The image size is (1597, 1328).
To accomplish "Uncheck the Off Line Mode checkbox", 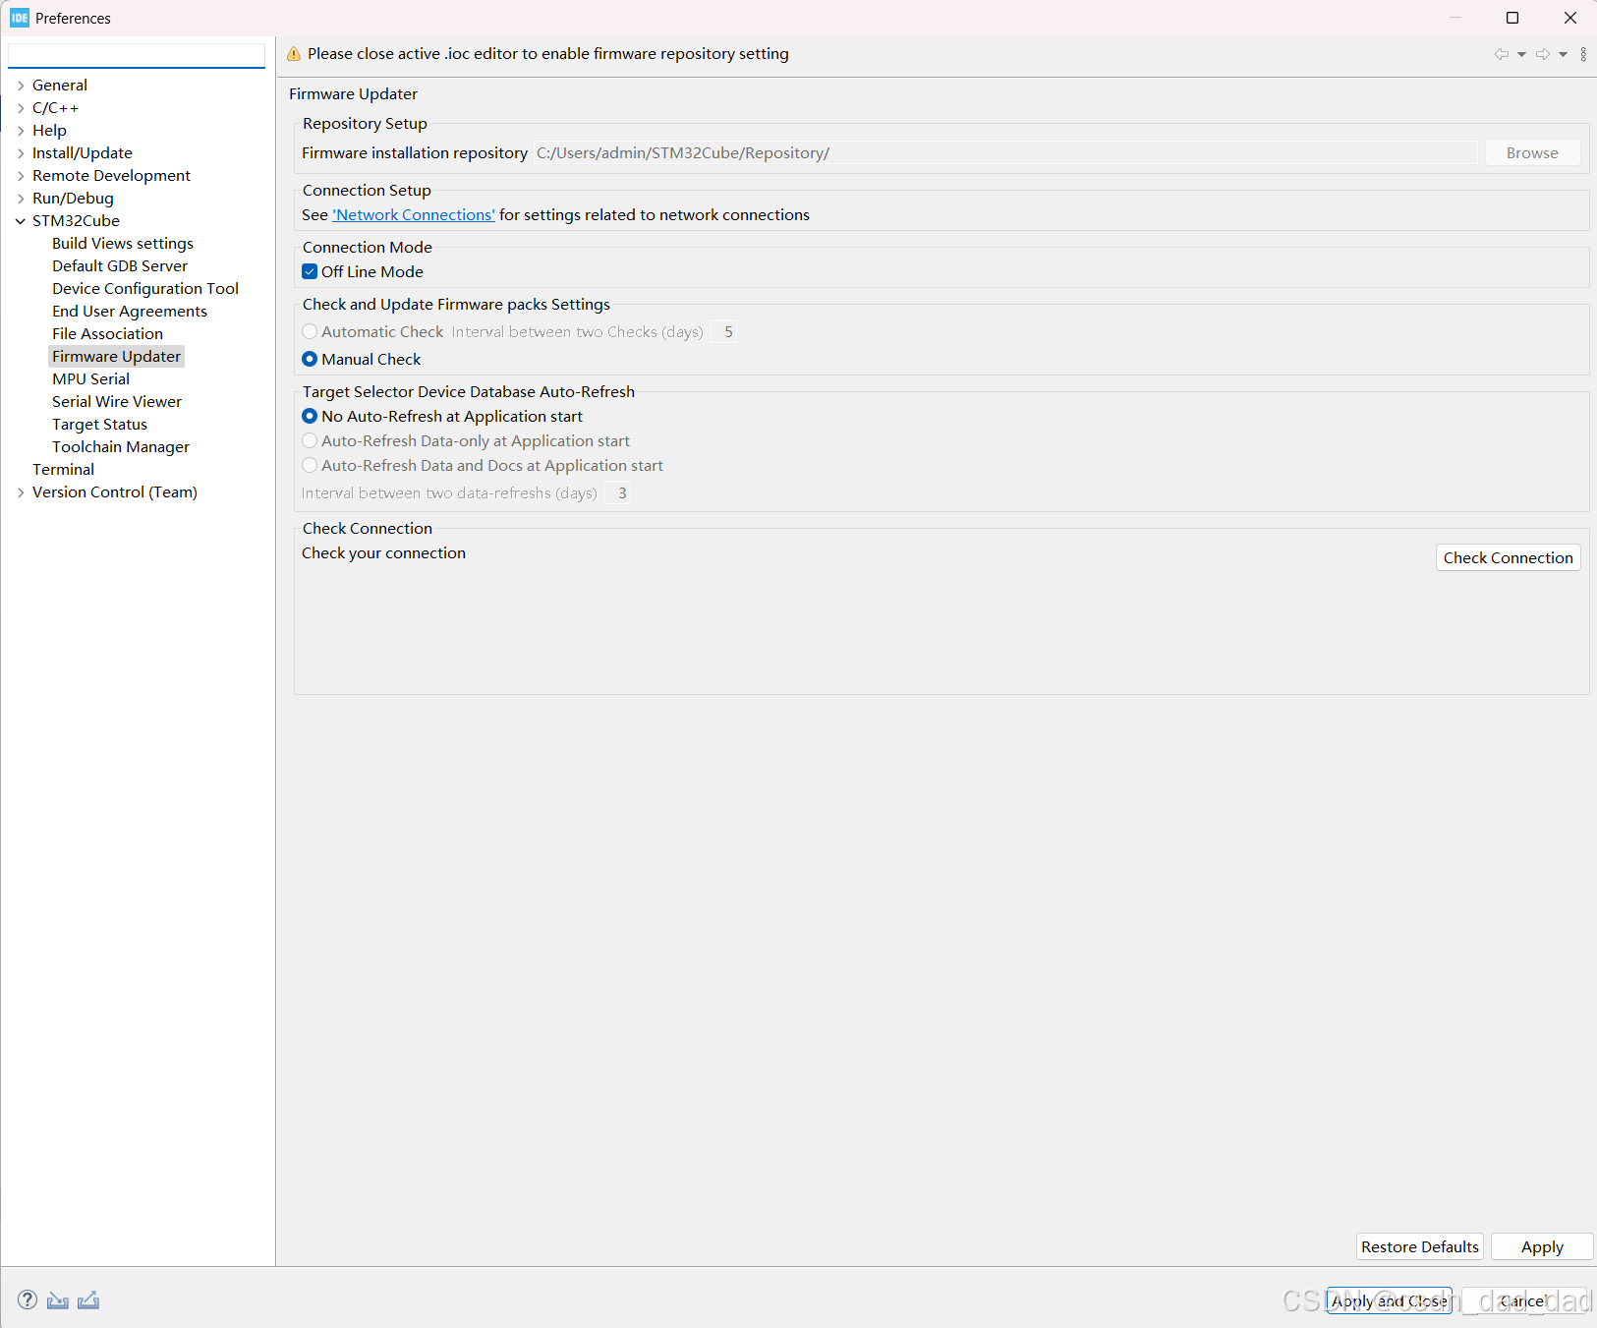I will [x=310, y=271].
